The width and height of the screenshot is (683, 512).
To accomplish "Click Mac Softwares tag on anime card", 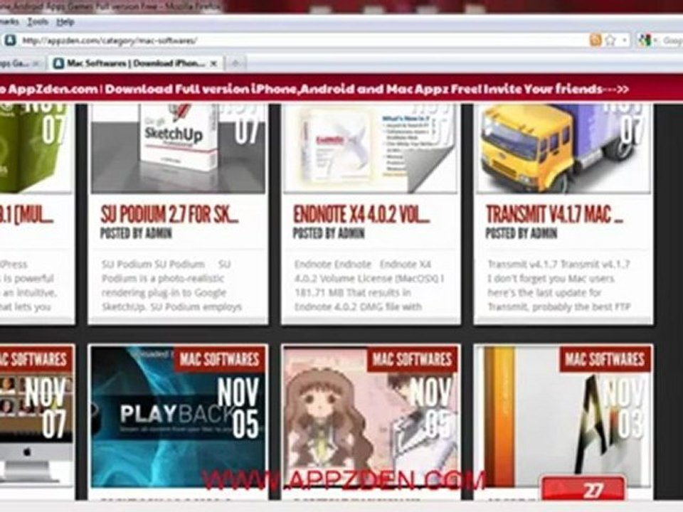I will click(412, 359).
